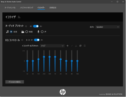The height and width of the screenshot is (97, 126).
Task: Click the 1K slider handle
Action: click(x=55, y=57)
